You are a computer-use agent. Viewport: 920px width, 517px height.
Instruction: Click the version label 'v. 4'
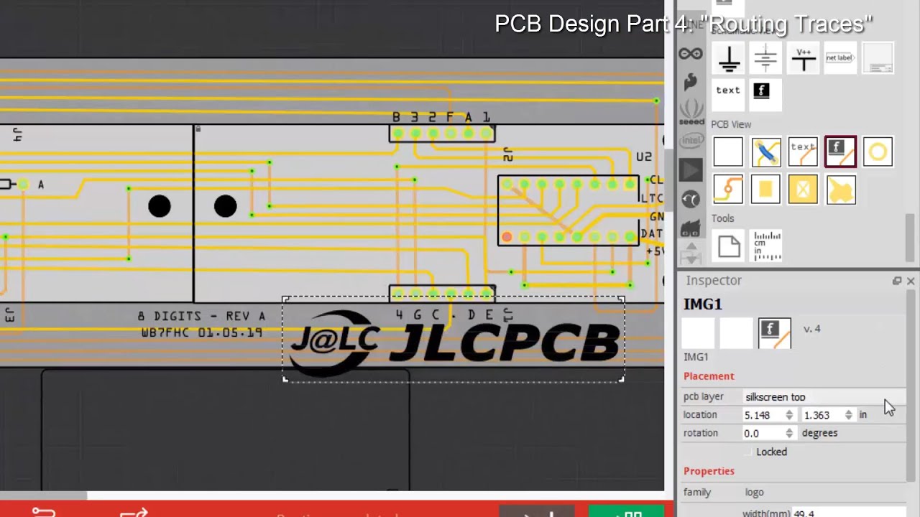(811, 329)
